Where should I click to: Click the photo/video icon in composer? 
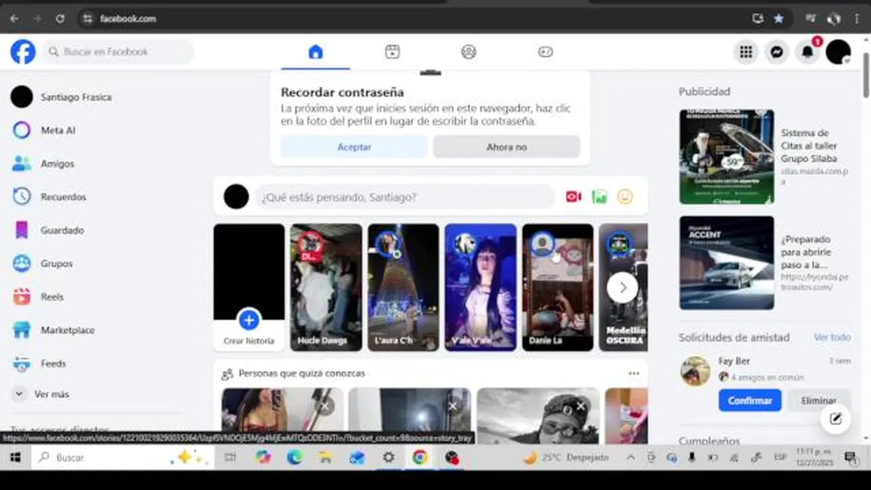tap(599, 197)
